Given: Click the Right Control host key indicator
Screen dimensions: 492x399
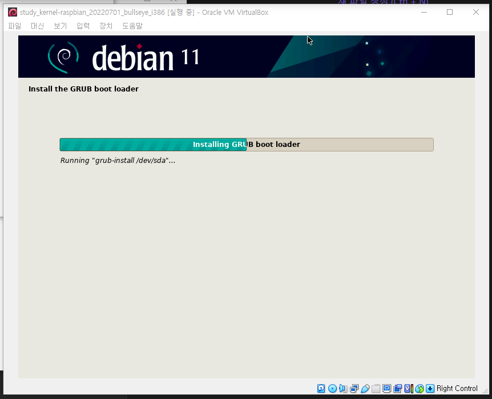Looking at the screenshot, I should (x=456, y=388).
